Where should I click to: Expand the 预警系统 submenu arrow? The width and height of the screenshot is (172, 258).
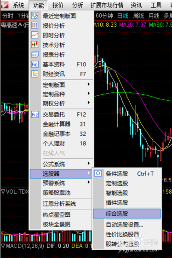coord(89,182)
